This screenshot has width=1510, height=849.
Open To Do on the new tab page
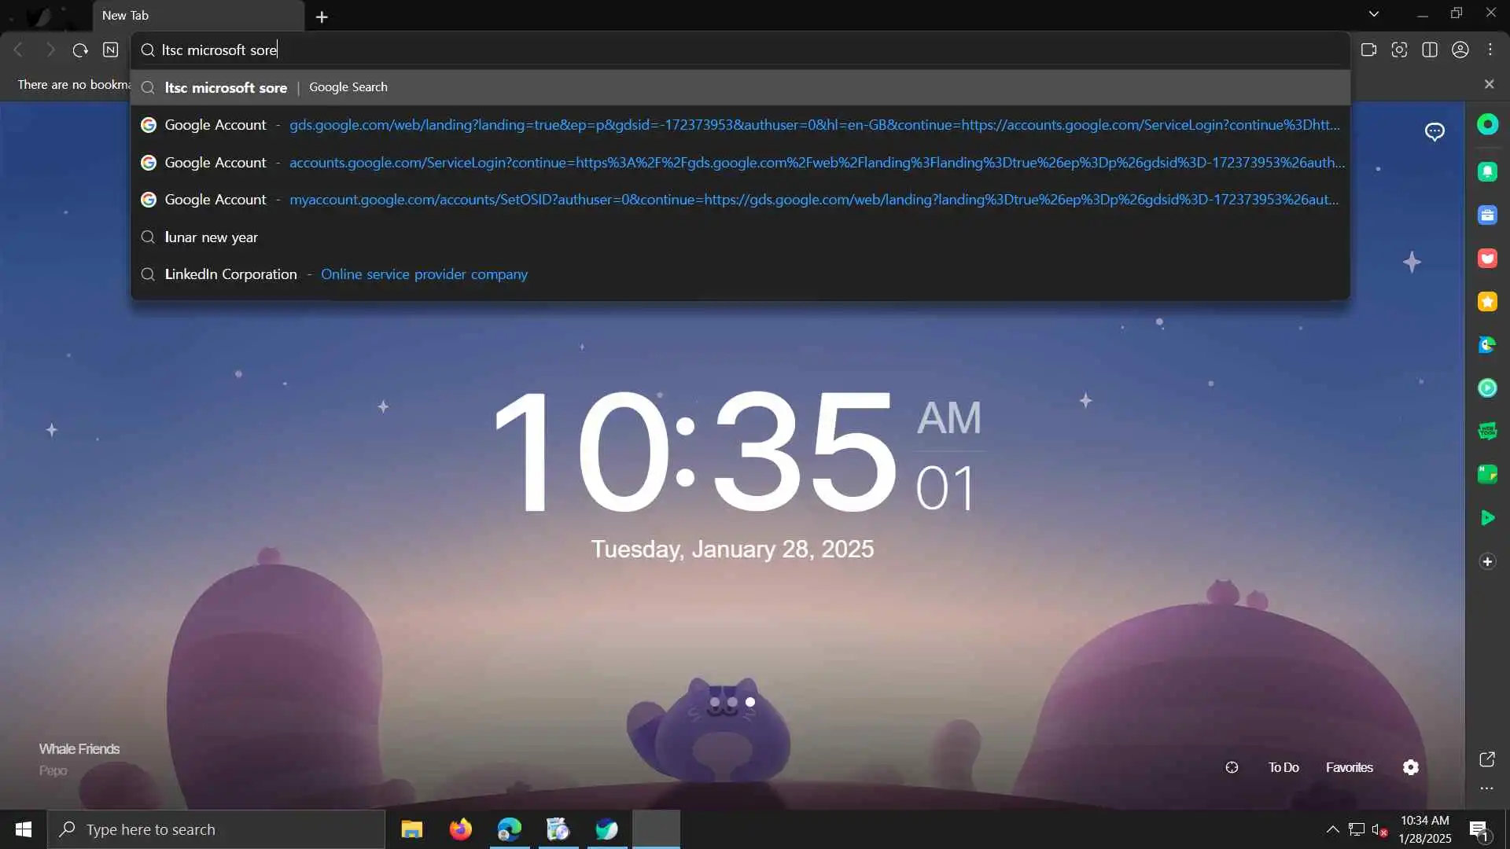[1283, 767]
